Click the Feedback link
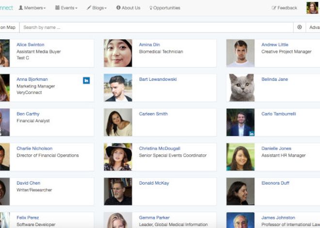 (284, 8)
